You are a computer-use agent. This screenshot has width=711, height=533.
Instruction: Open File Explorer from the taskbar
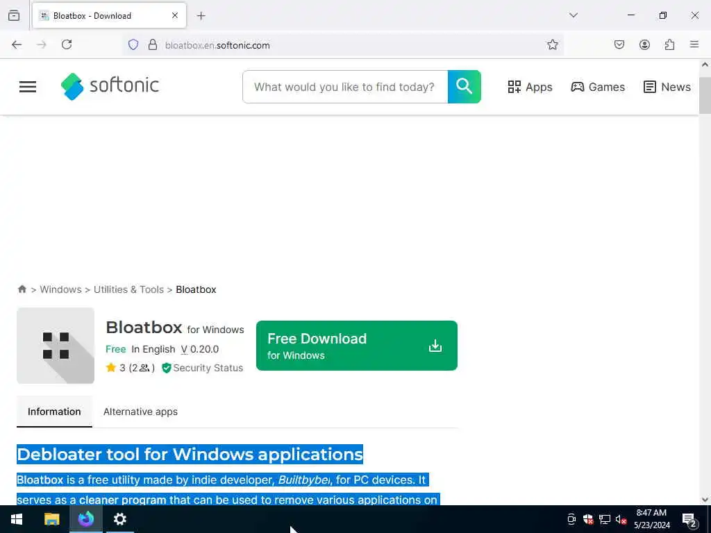51,519
